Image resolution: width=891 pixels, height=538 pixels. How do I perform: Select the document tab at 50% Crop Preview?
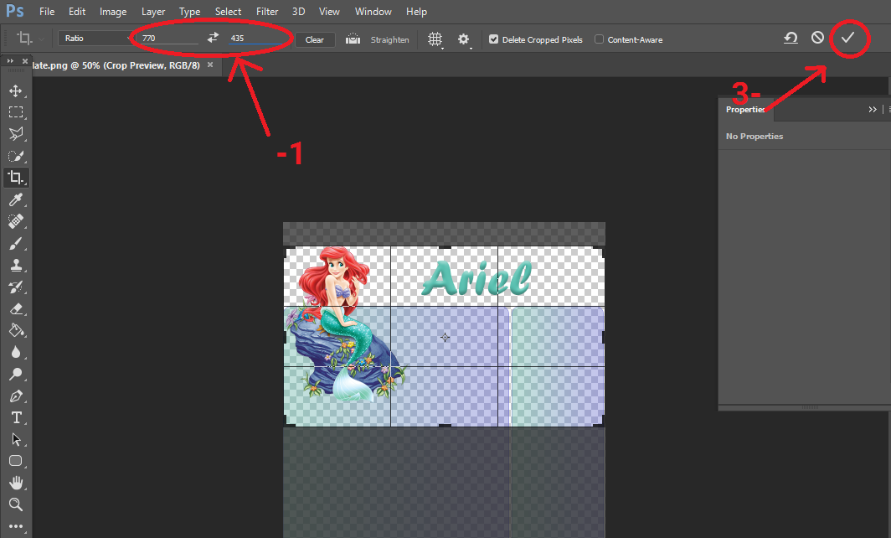tap(116, 65)
